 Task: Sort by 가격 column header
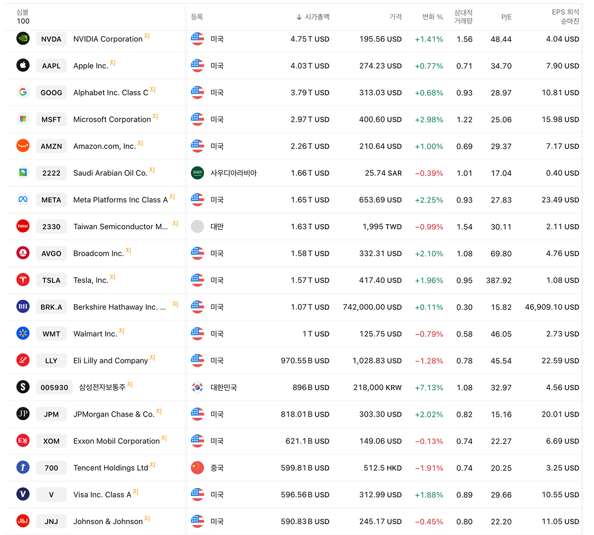[396, 17]
